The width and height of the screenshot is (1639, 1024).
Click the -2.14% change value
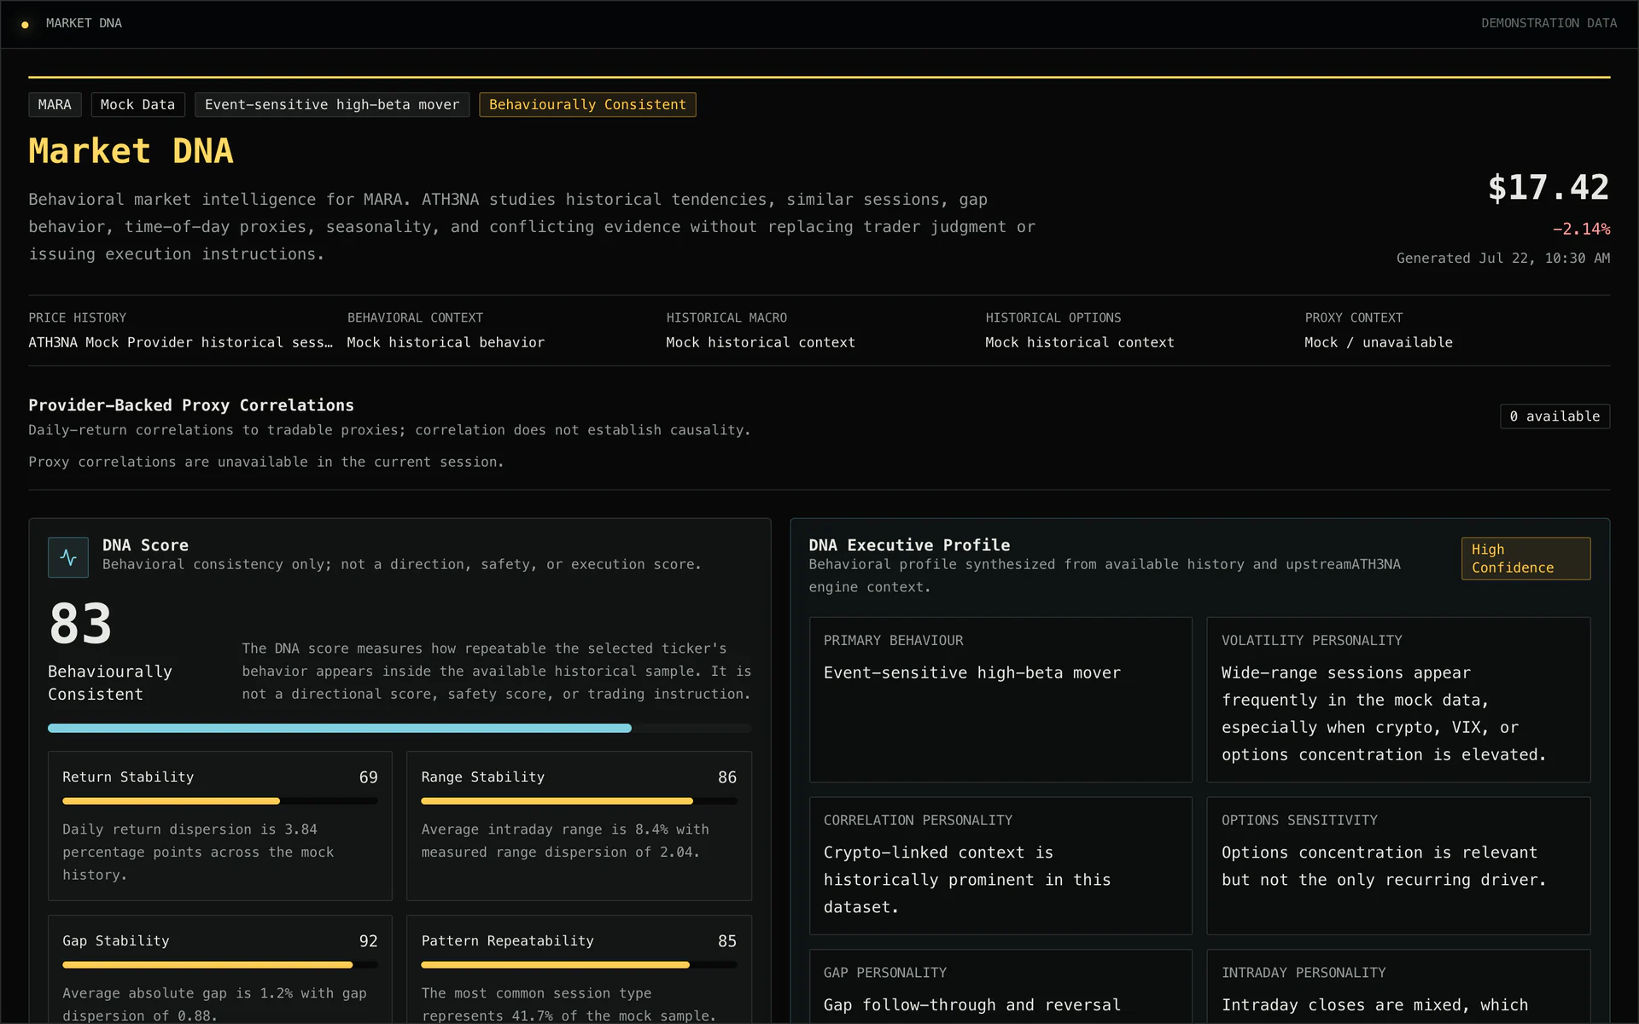tap(1581, 229)
